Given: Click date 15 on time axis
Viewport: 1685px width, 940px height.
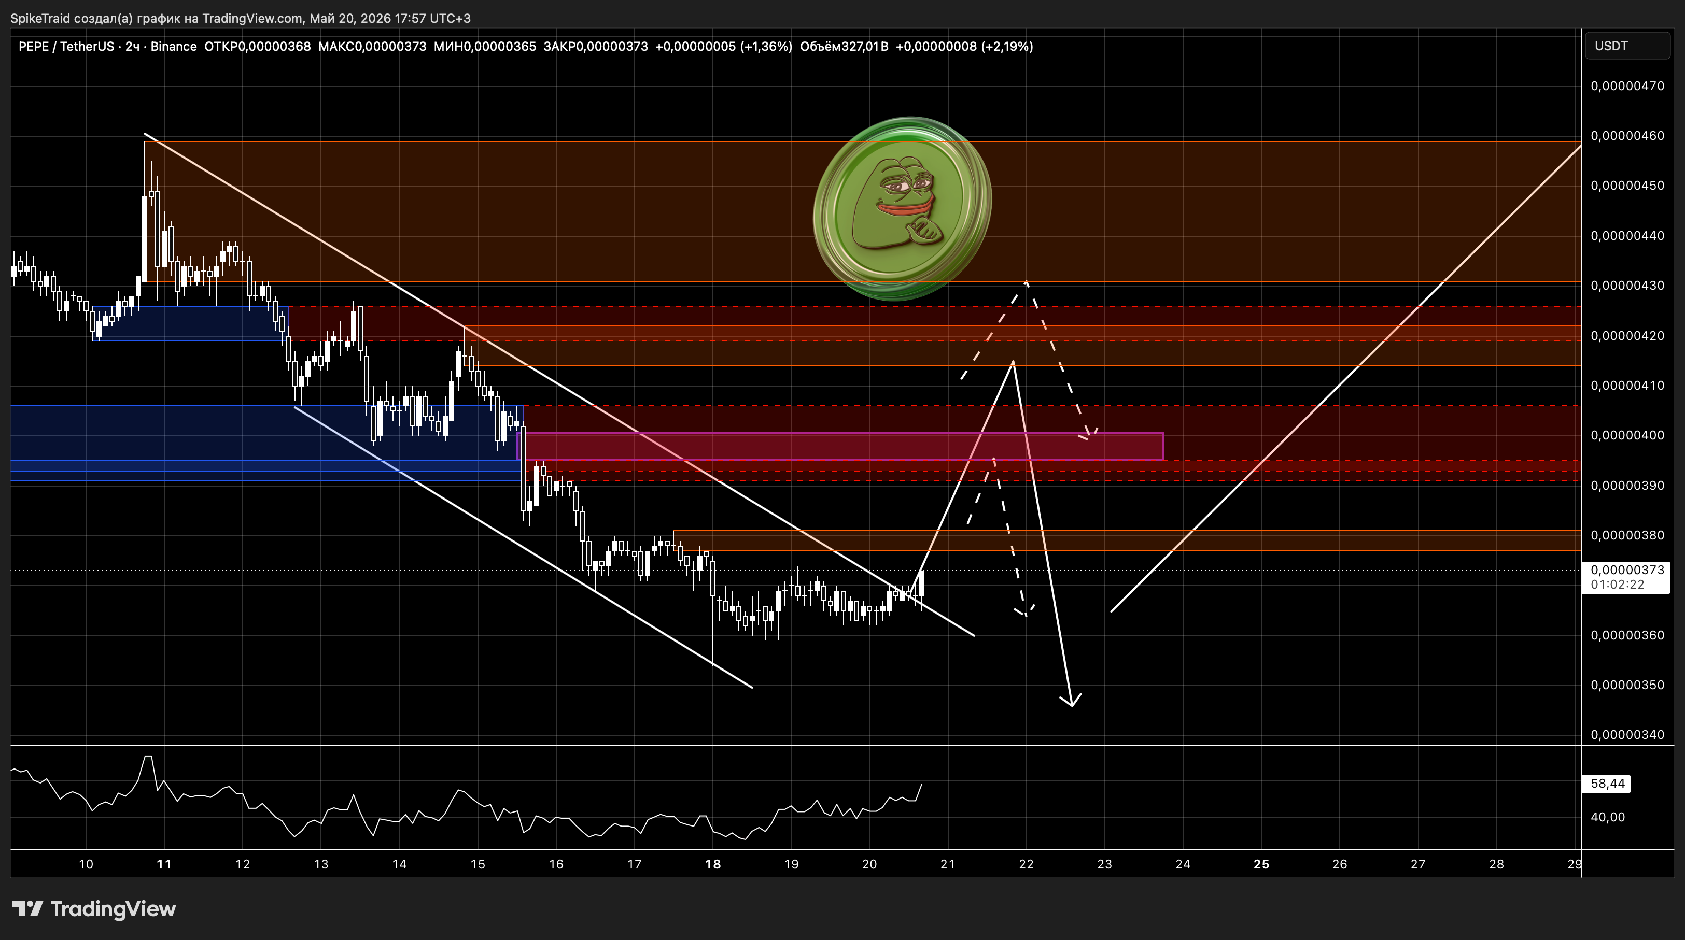Looking at the screenshot, I should point(478,864).
